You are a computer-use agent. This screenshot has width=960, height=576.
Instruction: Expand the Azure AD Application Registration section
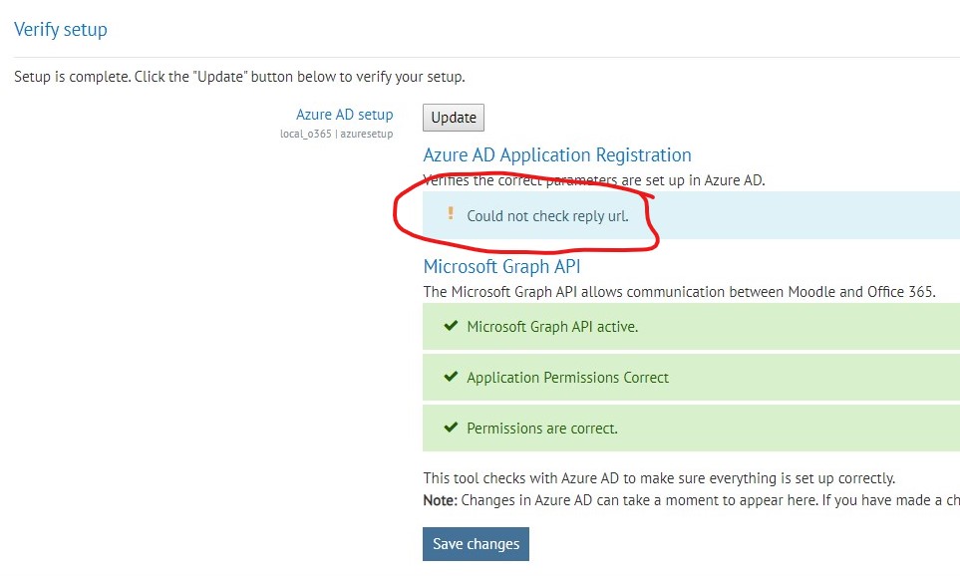(x=557, y=154)
